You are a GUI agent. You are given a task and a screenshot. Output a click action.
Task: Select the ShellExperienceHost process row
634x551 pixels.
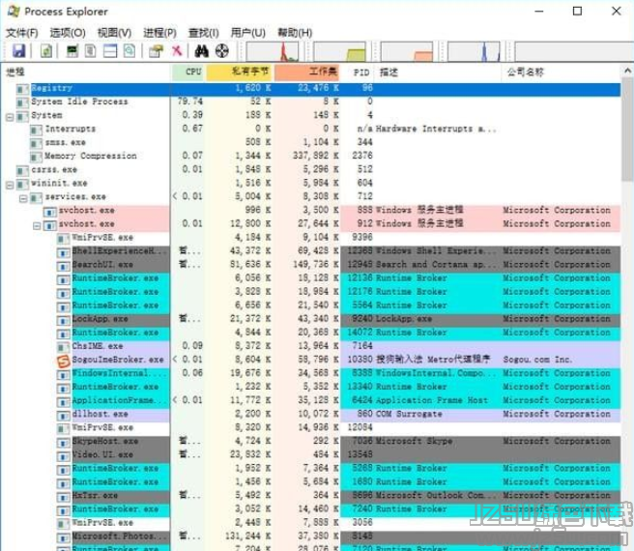click(x=339, y=251)
